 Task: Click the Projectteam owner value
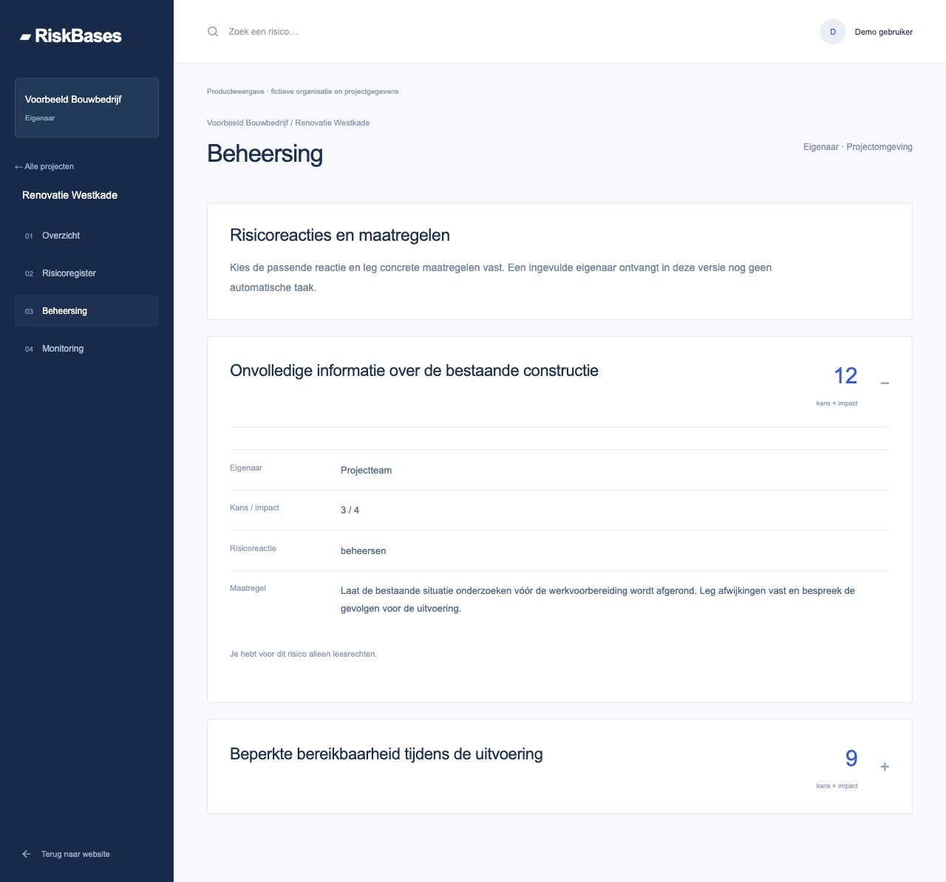click(x=366, y=471)
